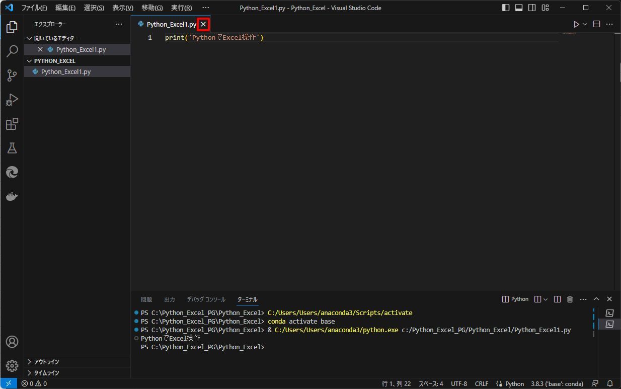Click the VS Code logo in the title bar
The image size is (621, 389).
[x=9, y=8]
